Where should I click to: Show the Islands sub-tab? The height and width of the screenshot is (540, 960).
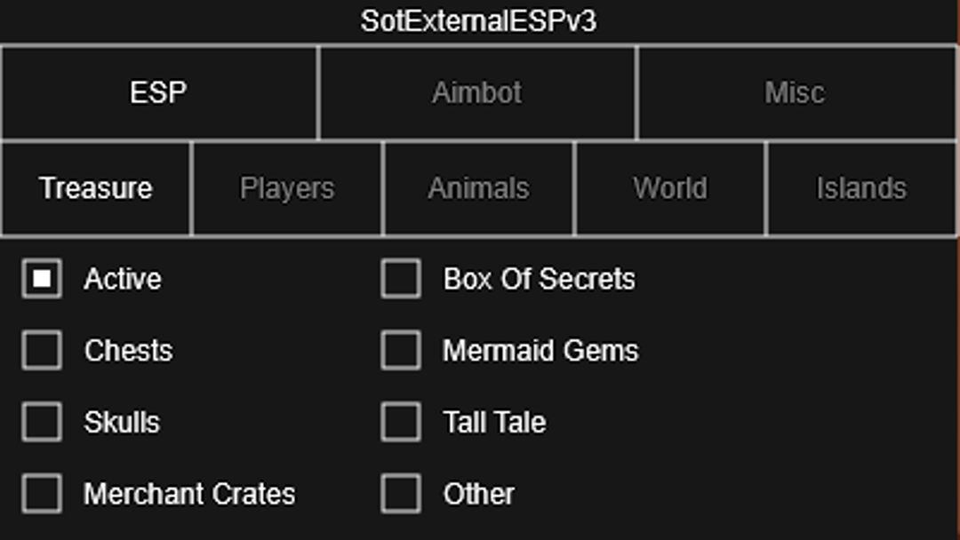point(861,188)
